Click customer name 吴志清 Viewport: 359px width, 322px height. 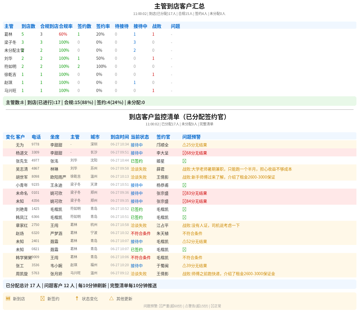pos(22,169)
